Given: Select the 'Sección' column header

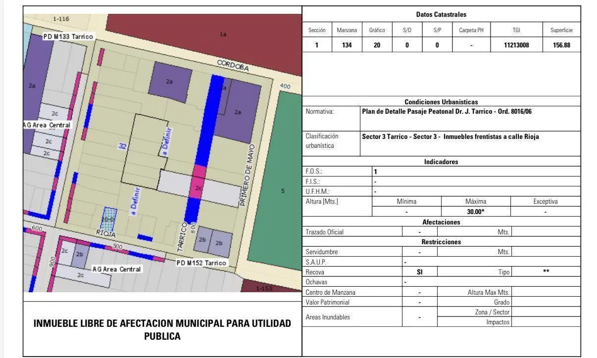Looking at the screenshot, I should pos(317,30).
